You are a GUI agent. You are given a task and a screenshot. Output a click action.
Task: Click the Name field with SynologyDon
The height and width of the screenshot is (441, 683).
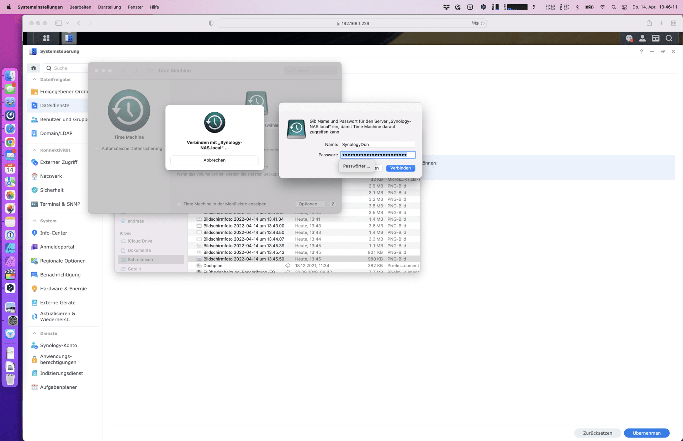point(378,145)
